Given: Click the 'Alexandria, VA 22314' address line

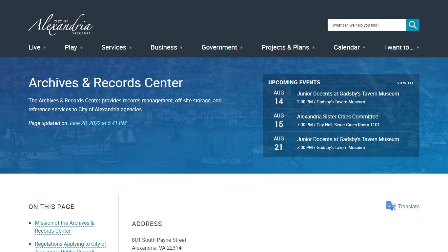Looking at the screenshot, I should click(x=157, y=248).
